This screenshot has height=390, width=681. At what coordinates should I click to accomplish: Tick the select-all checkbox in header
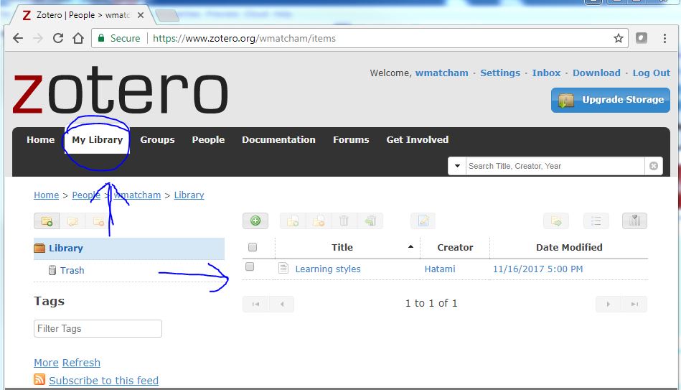click(x=253, y=247)
